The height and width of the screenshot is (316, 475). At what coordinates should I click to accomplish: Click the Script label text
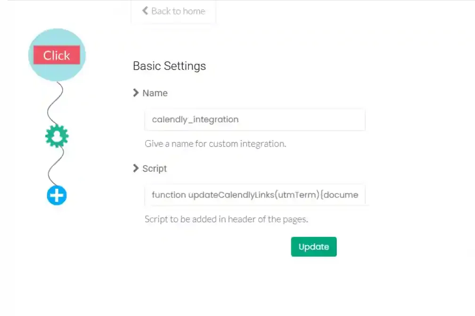click(x=155, y=168)
